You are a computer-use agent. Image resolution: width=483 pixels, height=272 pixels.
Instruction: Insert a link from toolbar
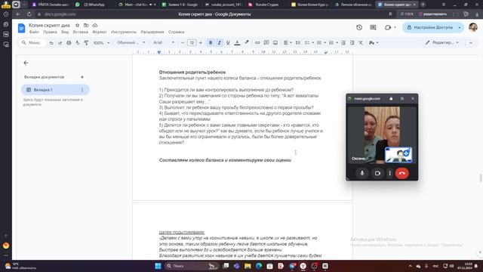257,42
